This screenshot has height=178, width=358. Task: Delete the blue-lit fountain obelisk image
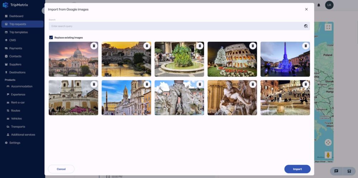[x=306, y=46]
